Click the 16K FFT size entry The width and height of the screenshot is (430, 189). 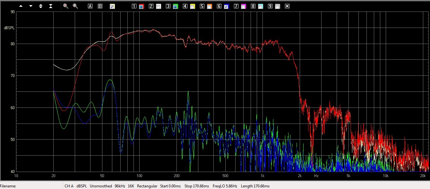[x=131, y=186]
